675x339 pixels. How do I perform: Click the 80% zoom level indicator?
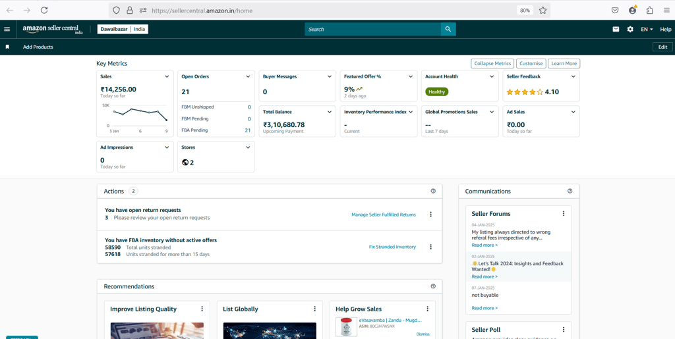click(x=525, y=11)
